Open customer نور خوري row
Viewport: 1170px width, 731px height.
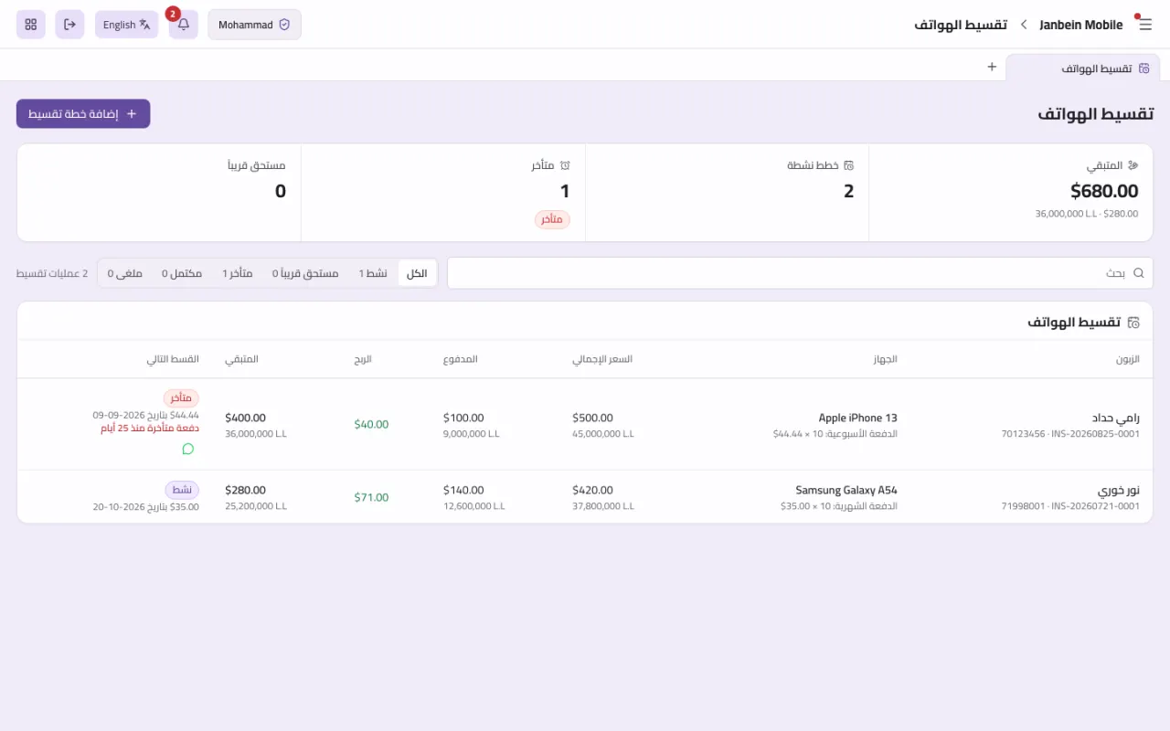coord(585,497)
